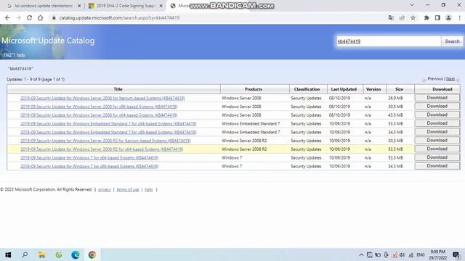
Task: Open the help link under the catalog title
Action: pos(21,55)
